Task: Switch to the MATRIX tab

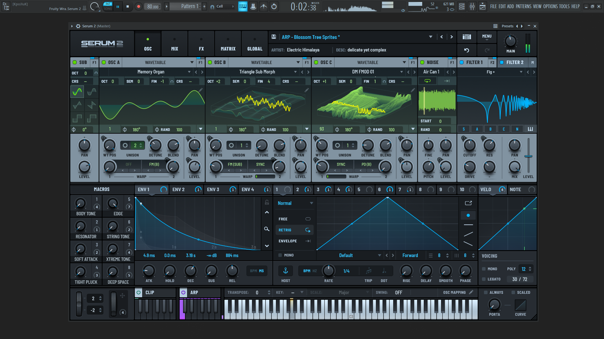Action: click(228, 44)
